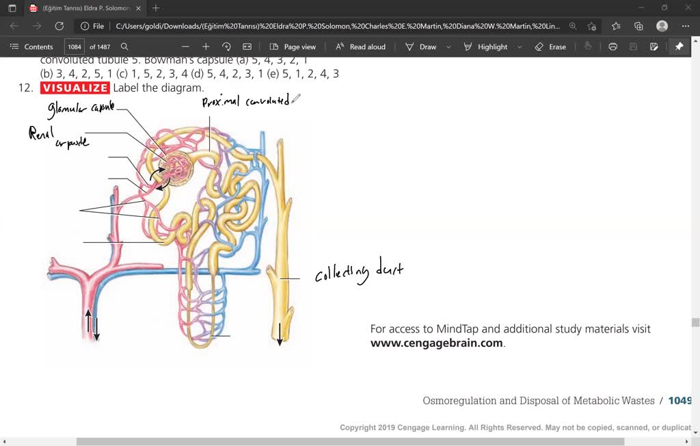700x446 pixels.
Task: Expand the Draw tool options dropdown
Action: pyautogui.click(x=448, y=47)
